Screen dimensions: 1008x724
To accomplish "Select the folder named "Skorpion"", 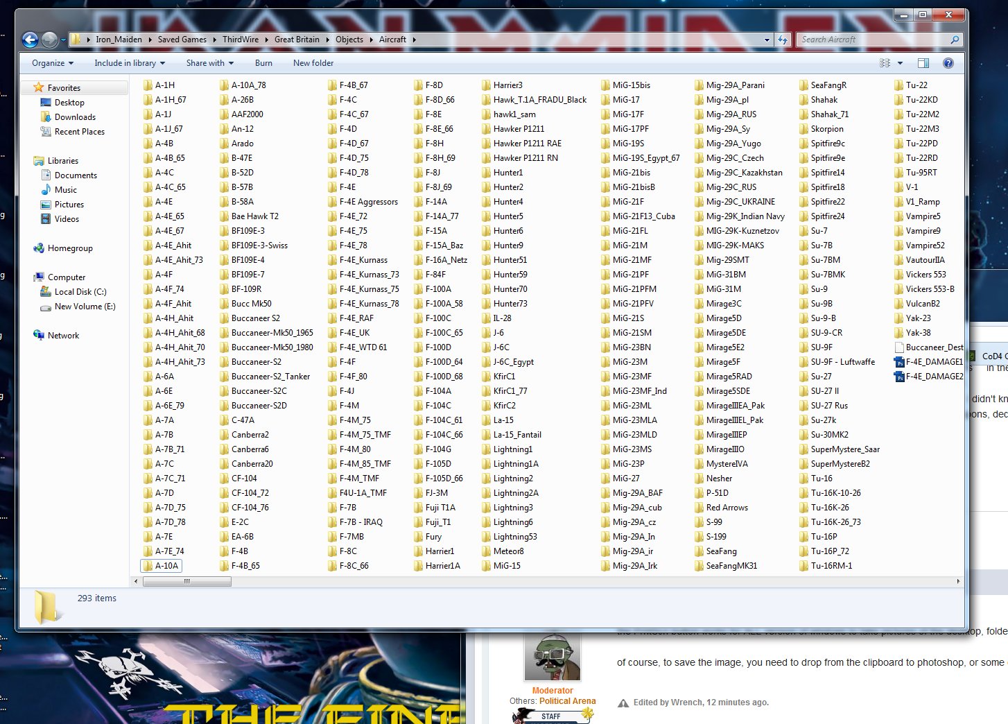I will [822, 129].
